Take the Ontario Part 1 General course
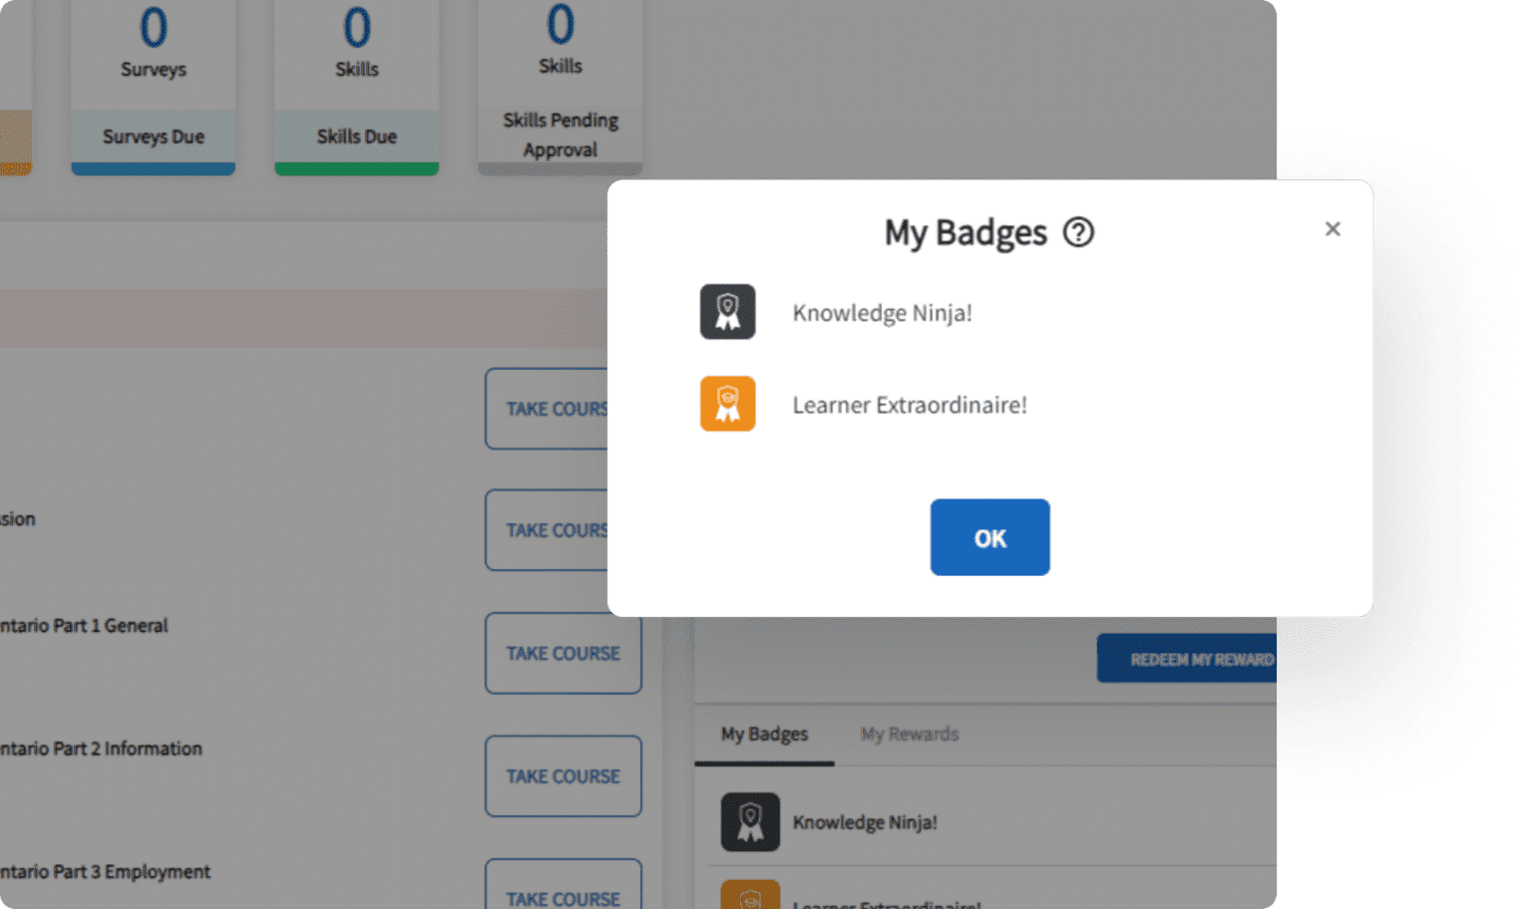The width and height of the screenshot is (1532, 909). click(563, 653)
